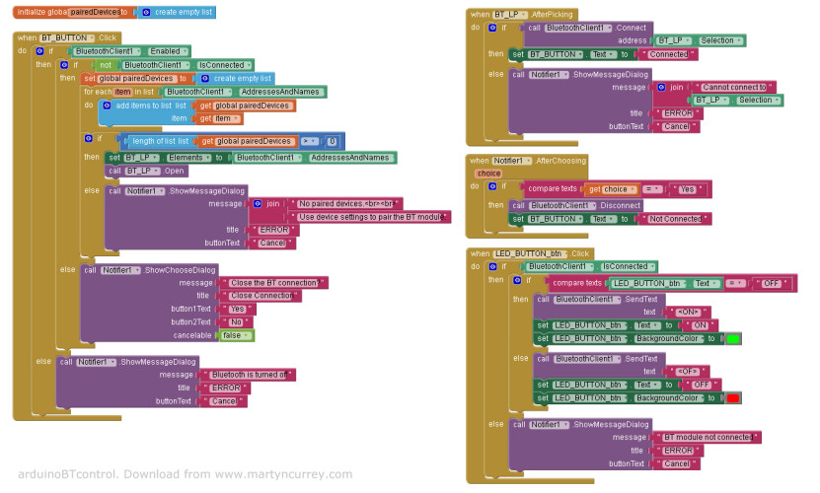Select the initialize global pairedDevices block

coord(69,13)
